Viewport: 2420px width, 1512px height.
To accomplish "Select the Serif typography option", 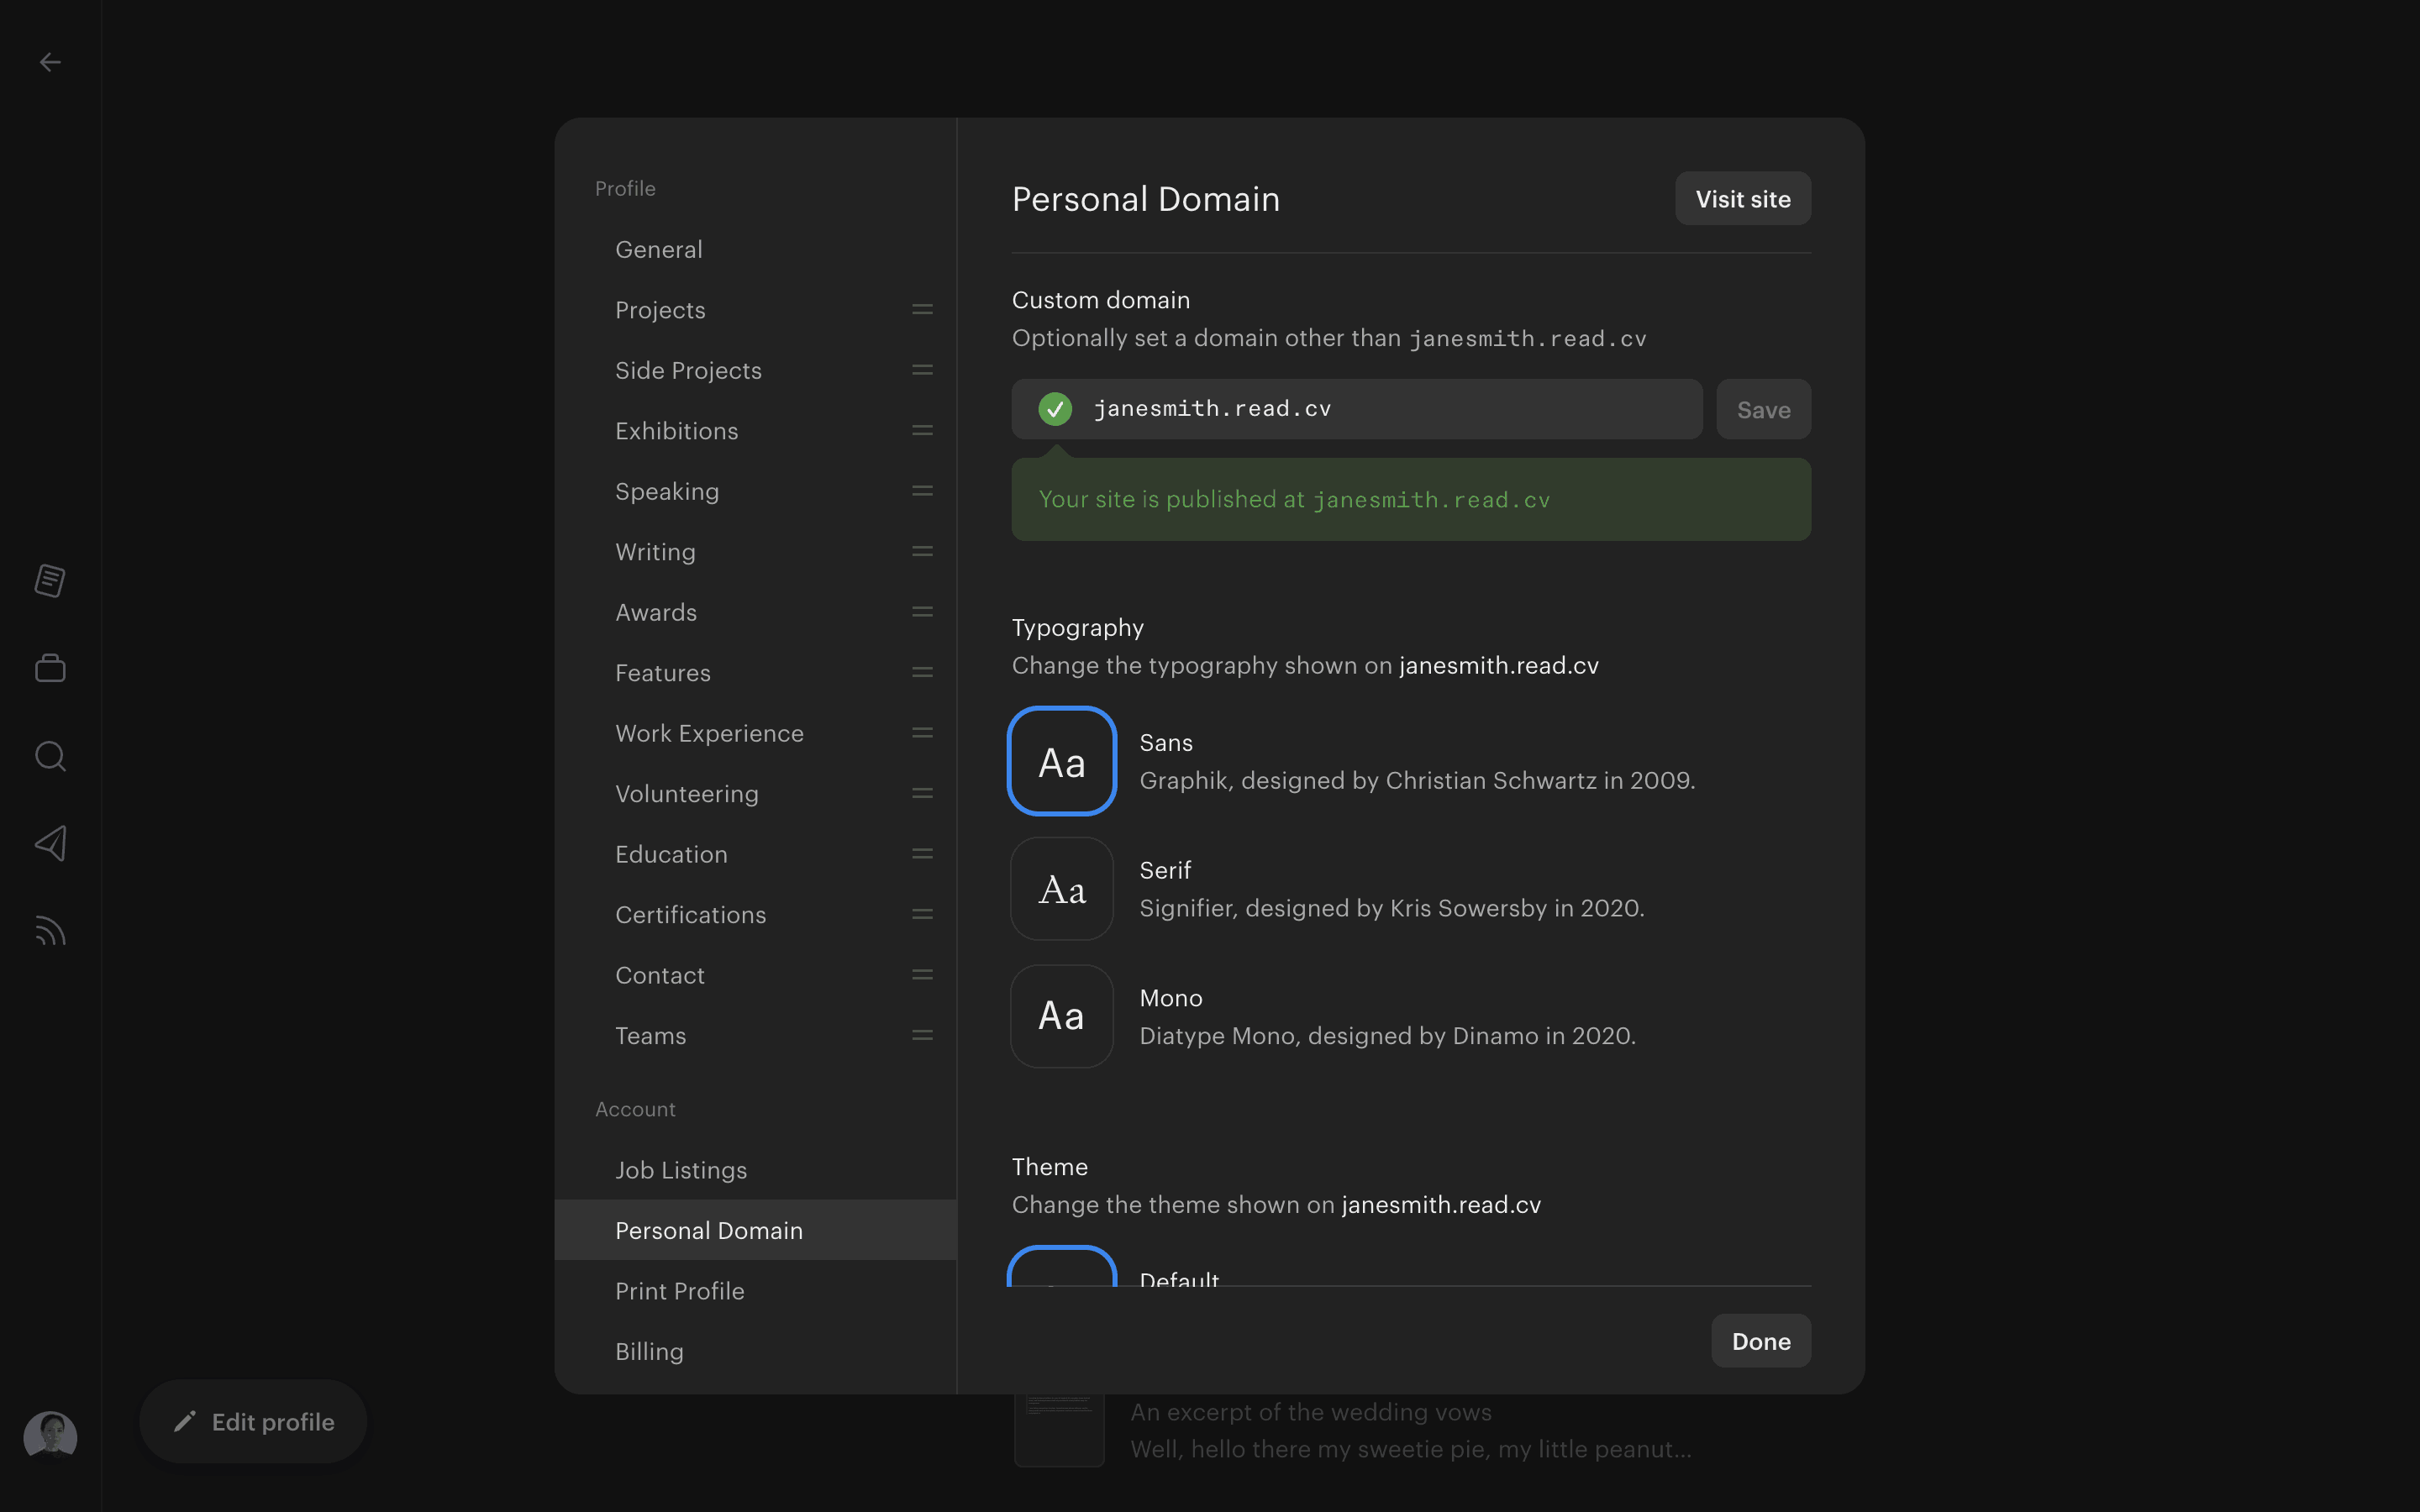I will pyautogui.click(x=1061, y=889).
